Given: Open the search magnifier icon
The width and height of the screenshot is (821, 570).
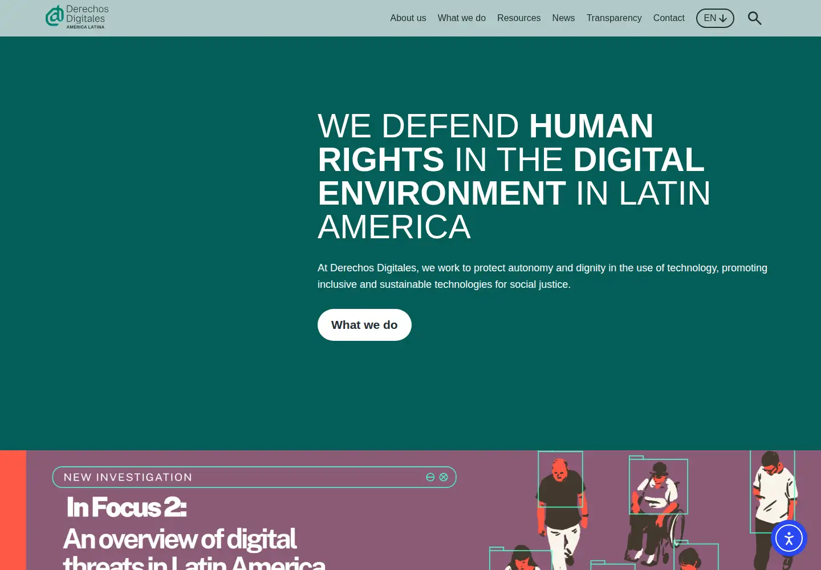Looking at the screenshot, I should pyautogui.click(x=755, y=18).
